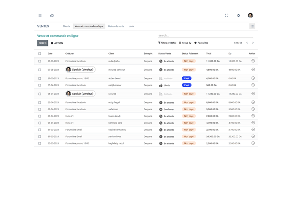Open user profile avatar

pyautogui.click(x=250, y=15)
